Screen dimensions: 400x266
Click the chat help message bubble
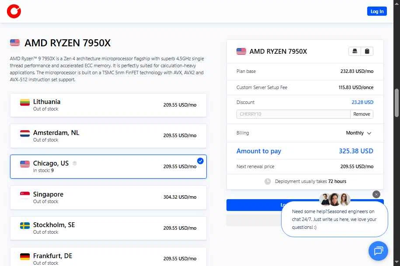[x=334, y=219]
